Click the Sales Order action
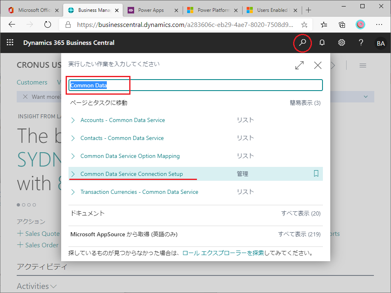Screen dimensions: 391x293 pos(38,245)
